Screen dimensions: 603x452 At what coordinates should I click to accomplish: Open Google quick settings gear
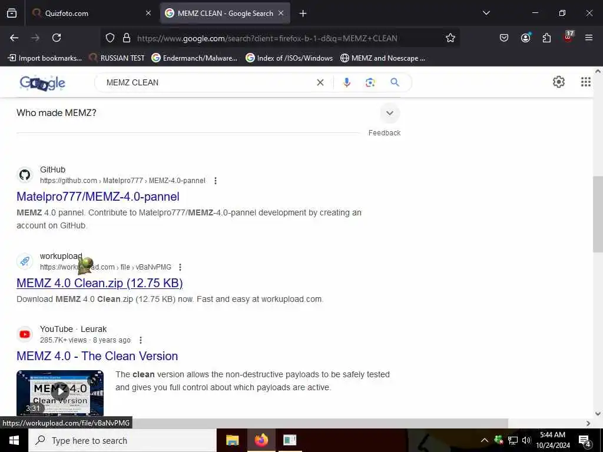pos(559,82)
